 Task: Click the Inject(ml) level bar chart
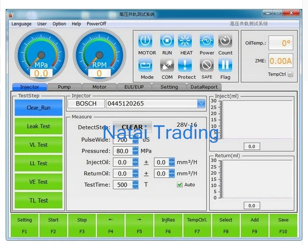(257, 120)
